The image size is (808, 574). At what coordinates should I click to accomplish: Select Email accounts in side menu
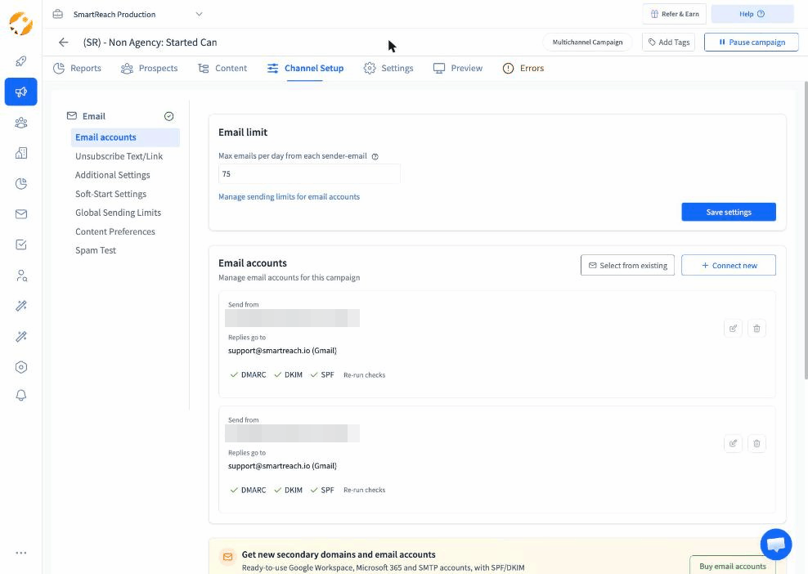click(125, 137)
